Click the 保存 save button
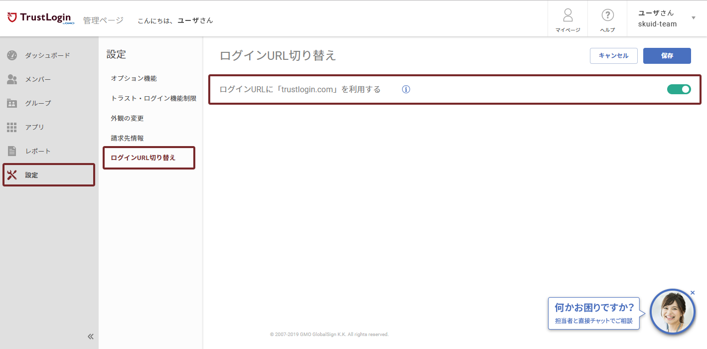 coord(667,56)
